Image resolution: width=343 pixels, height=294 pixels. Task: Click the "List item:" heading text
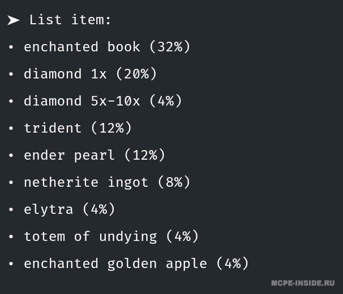[70, 20]
